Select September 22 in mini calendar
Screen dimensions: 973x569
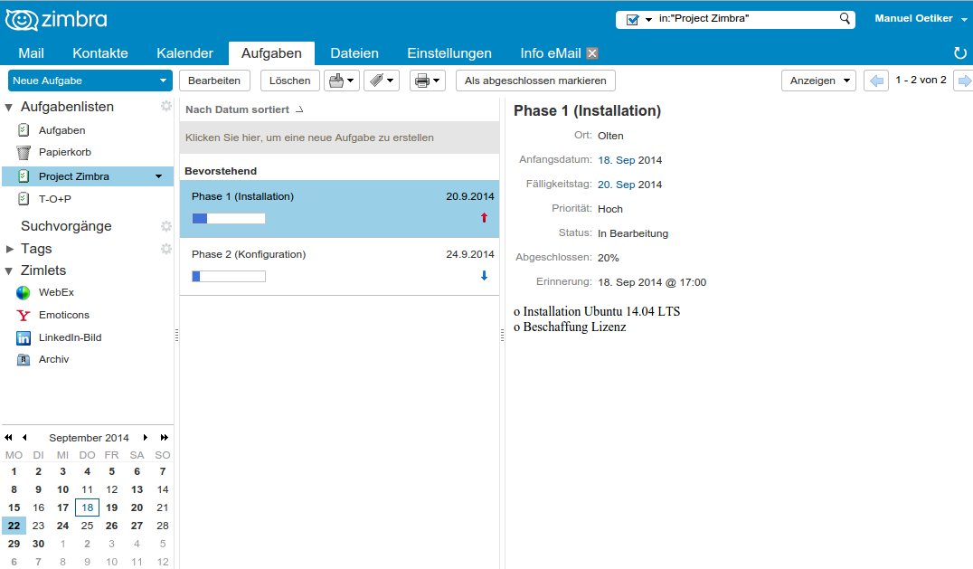coord(14,526)
